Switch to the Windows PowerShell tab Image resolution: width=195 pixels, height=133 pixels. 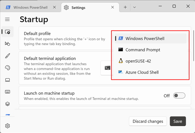click(31, 7)
